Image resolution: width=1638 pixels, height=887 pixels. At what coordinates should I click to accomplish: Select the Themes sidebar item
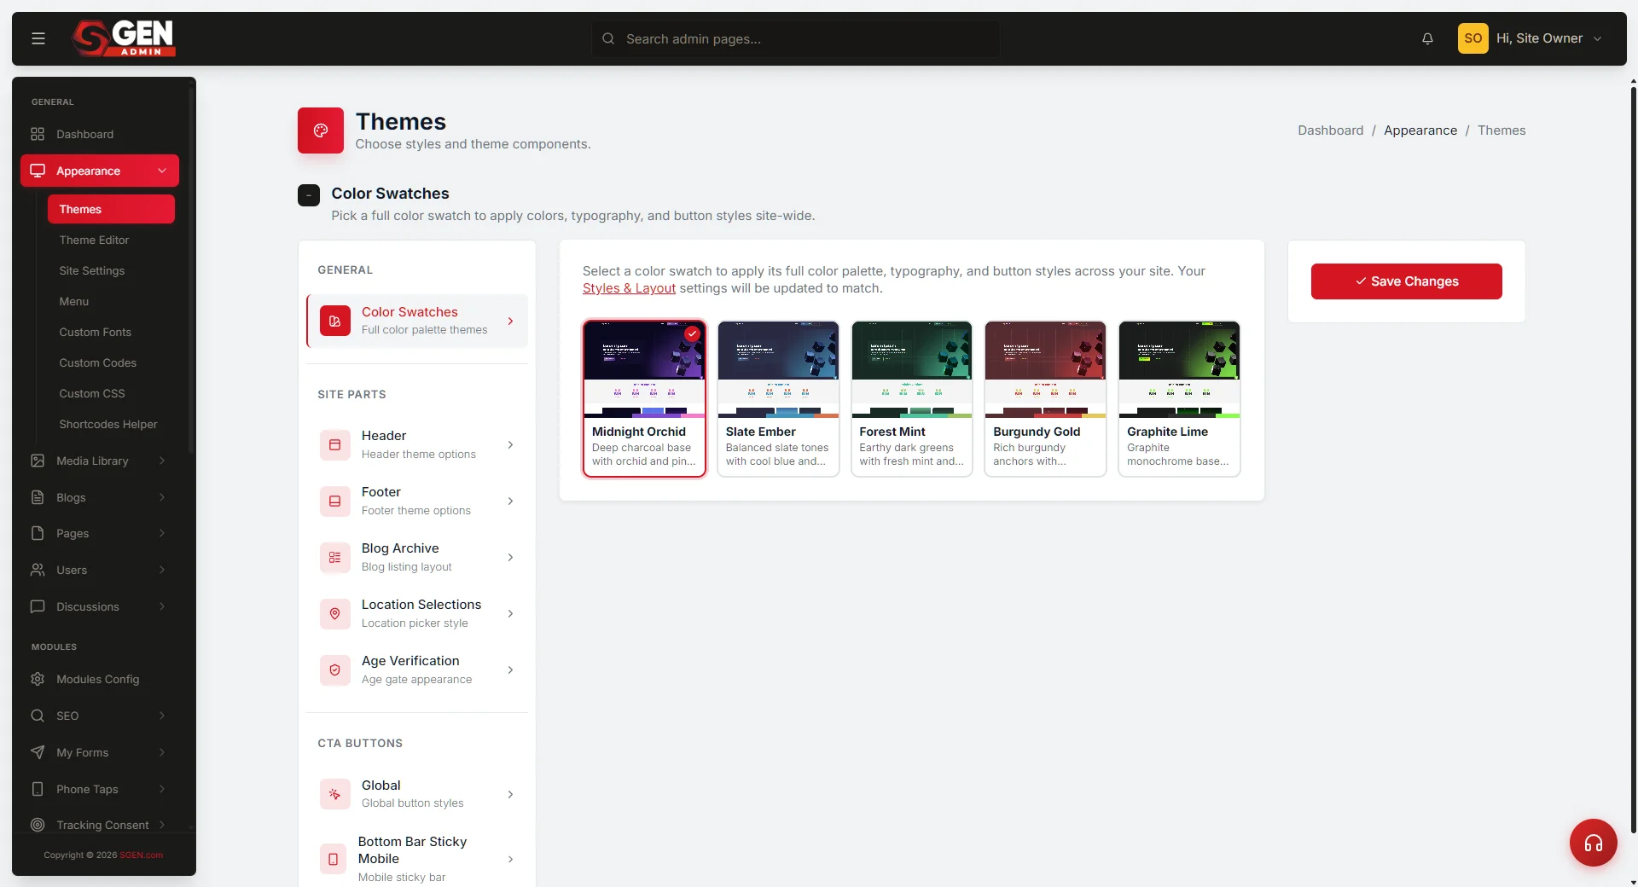click(111, 209)
